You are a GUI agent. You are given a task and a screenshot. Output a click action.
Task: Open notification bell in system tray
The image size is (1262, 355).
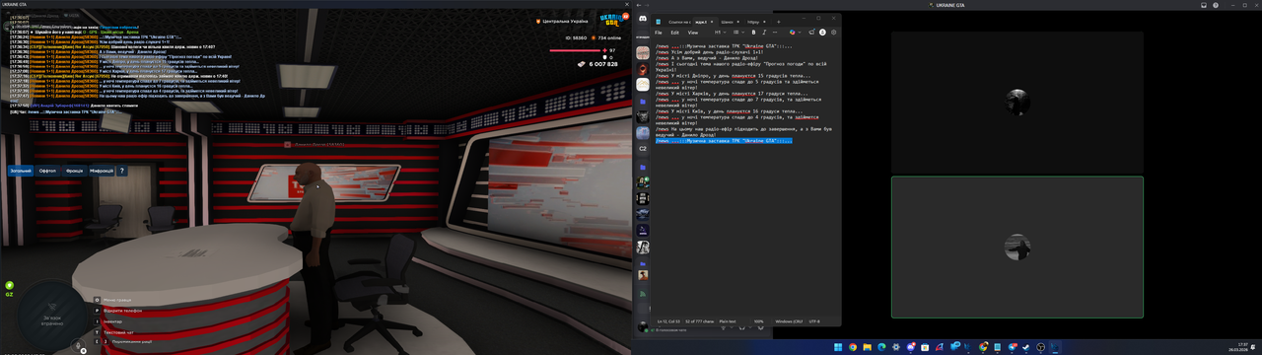pyautogui.click(x=1253, y=347)
